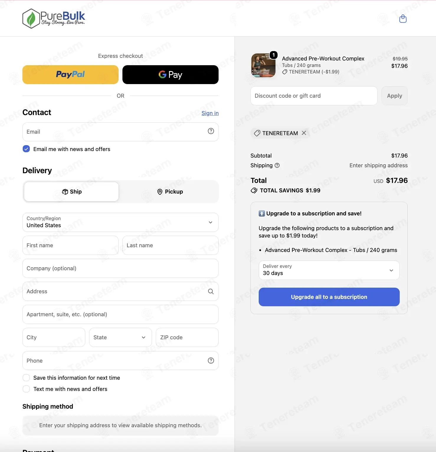
Task: Click the struck-through $19.95 price
Action: click(x=400, y=59)
